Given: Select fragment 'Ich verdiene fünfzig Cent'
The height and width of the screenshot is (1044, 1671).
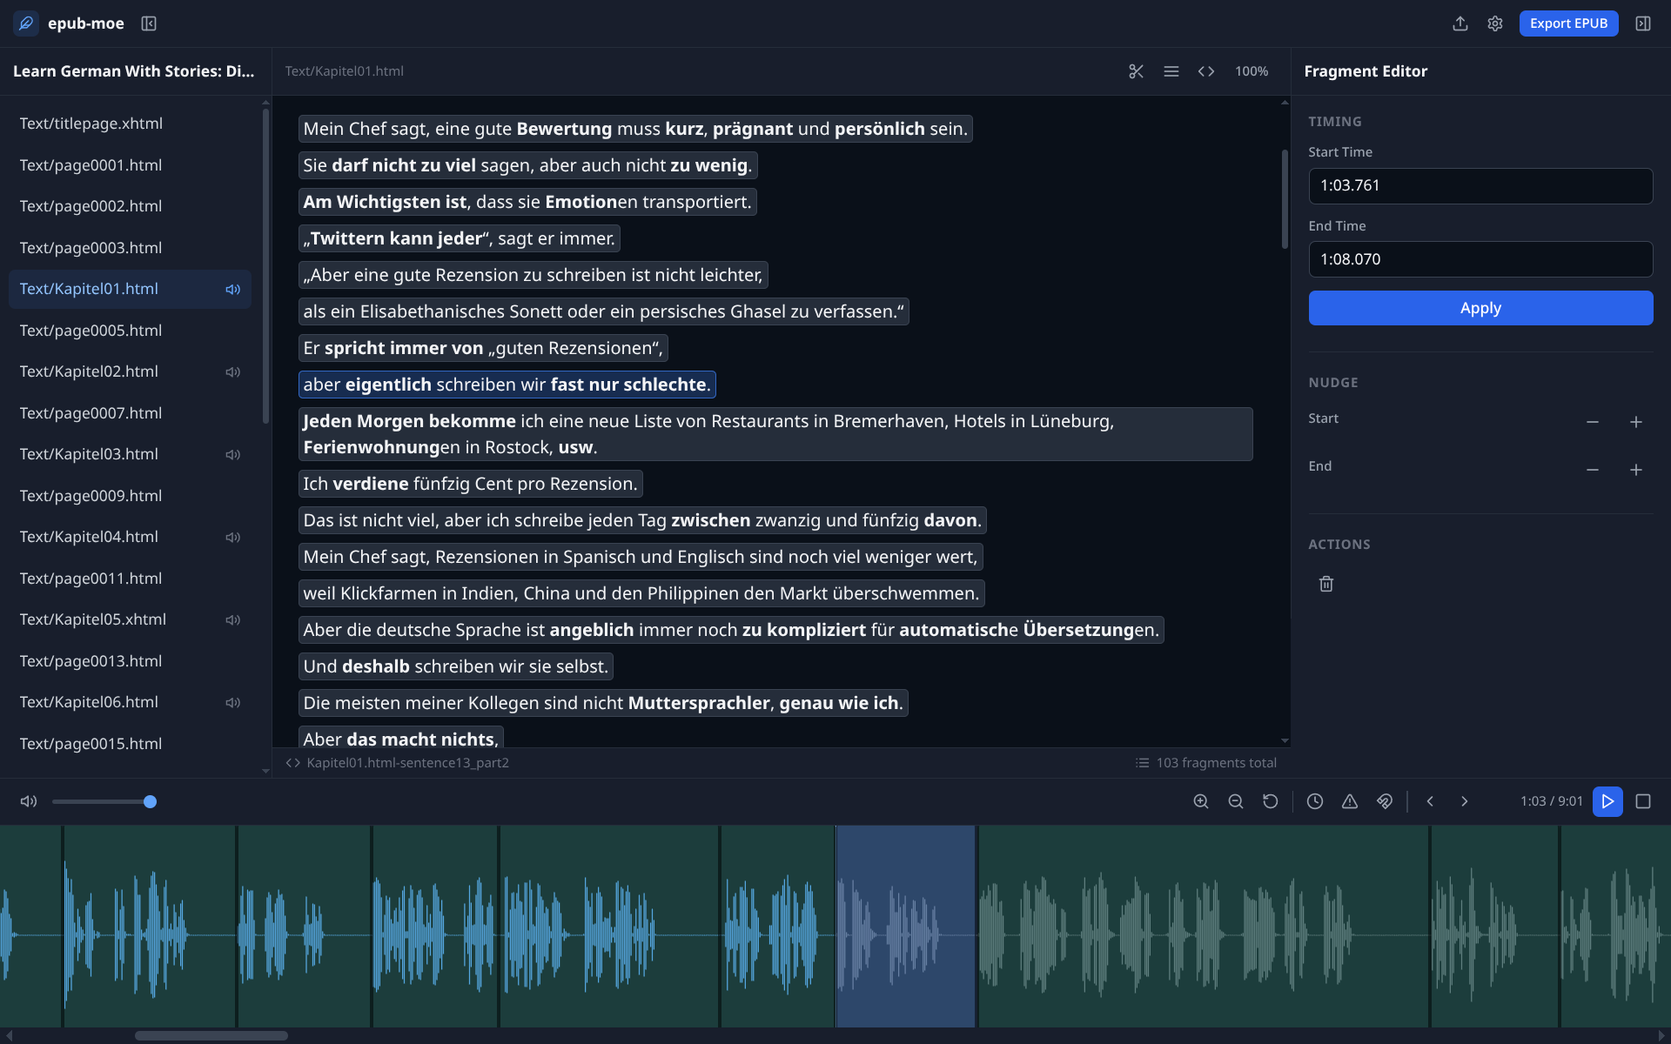Looking at the screenshot, I should coord(471,484).
